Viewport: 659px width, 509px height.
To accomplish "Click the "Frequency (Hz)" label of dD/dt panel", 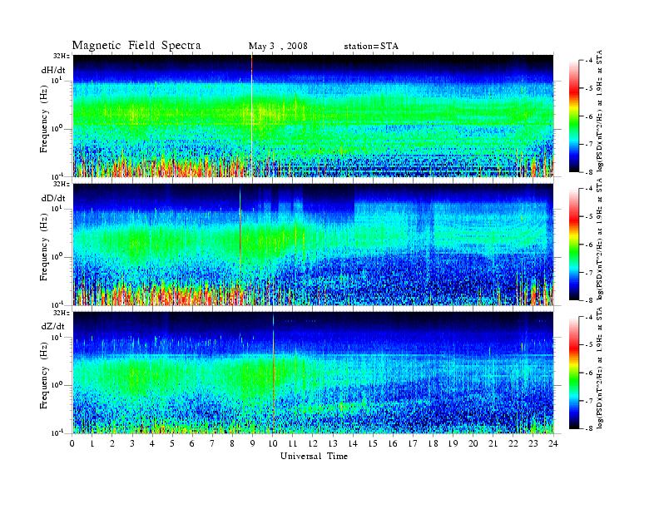I will pyautogui.click(x=44, y=248).
